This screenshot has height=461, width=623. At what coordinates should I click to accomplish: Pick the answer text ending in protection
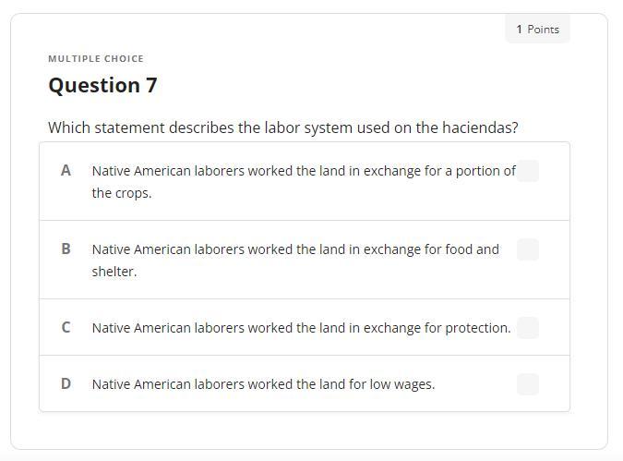coord(301,328)
